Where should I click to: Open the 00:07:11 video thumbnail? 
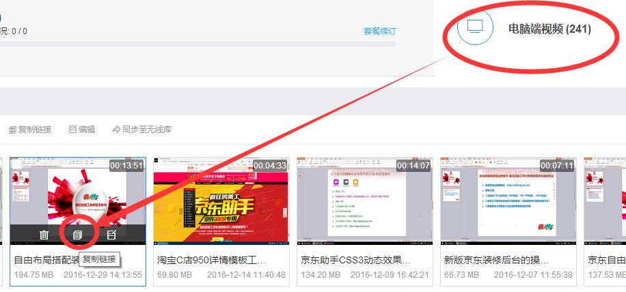pos(508,201)
